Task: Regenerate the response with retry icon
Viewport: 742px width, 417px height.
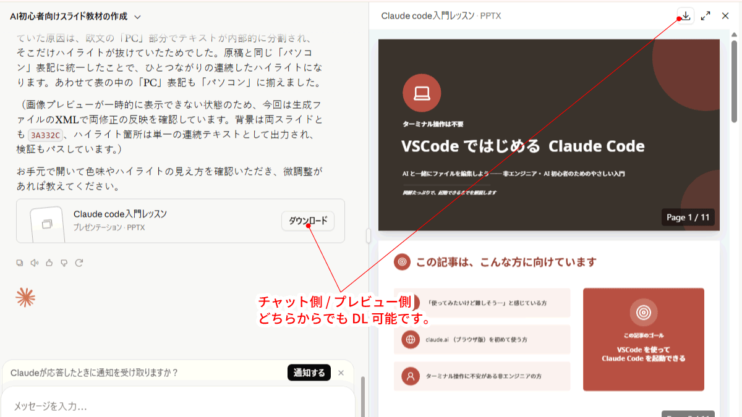Action: [x=79, y=263]
